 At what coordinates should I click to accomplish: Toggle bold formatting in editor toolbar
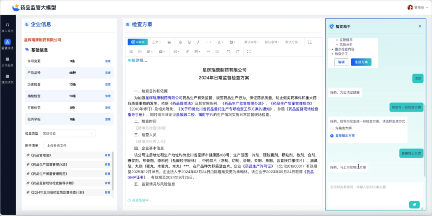(x=180, y=42)
